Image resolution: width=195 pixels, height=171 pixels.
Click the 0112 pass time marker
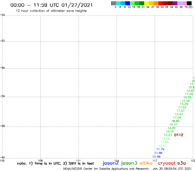click(x=179, y=135)
